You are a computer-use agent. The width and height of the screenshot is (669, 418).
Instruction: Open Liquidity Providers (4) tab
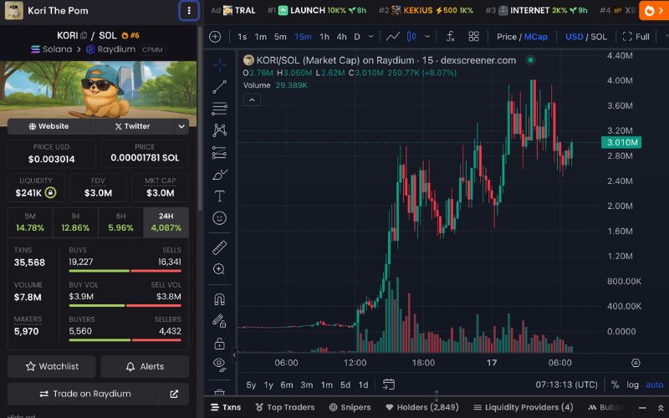(x=523, y=407)
